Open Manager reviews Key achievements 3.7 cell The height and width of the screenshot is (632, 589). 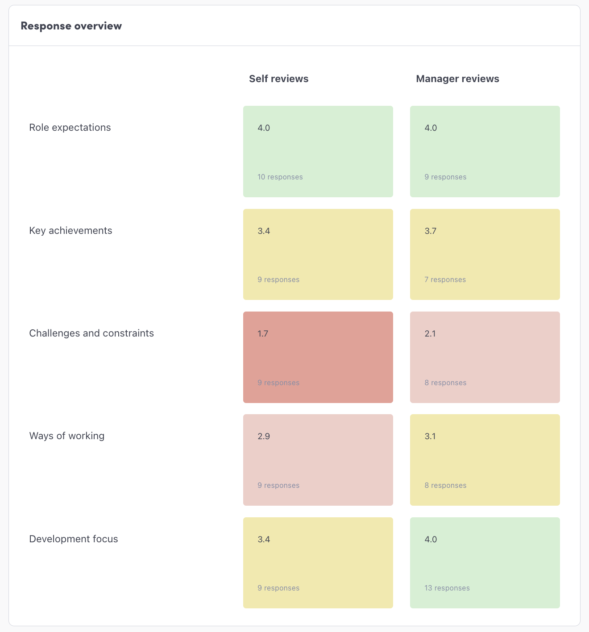(x=485, y=254)
